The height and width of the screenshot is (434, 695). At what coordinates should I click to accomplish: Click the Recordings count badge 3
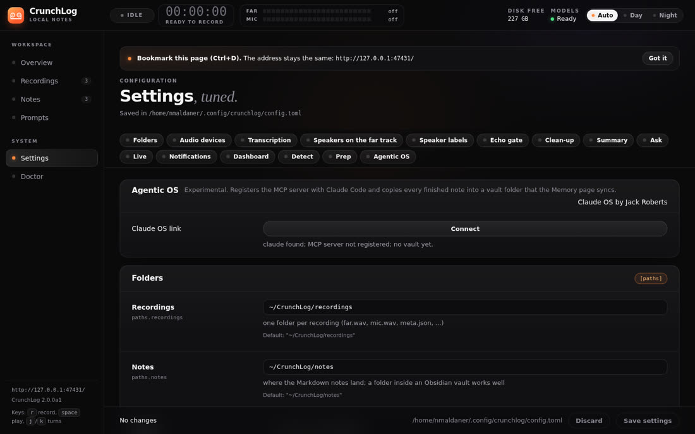tap(87, 81)
